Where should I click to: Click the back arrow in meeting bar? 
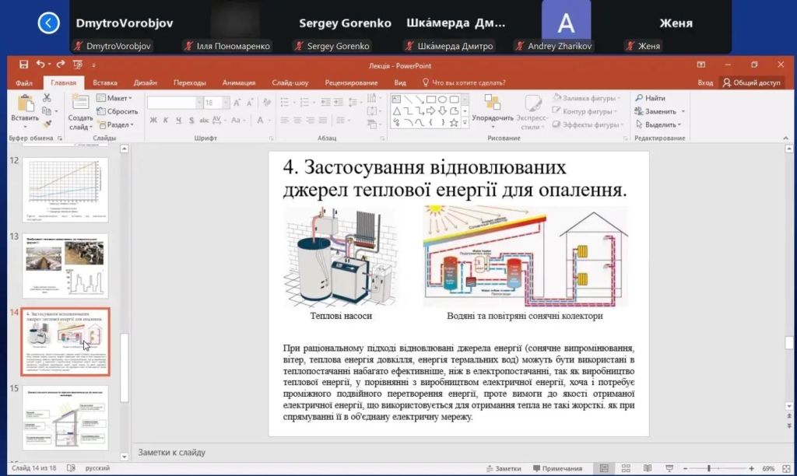[x=48, y=23]
